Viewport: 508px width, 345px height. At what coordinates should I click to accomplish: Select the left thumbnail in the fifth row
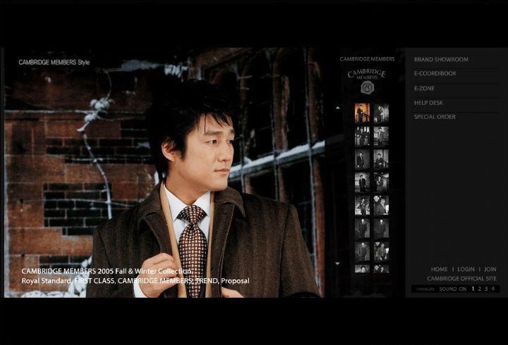point(362,206)
